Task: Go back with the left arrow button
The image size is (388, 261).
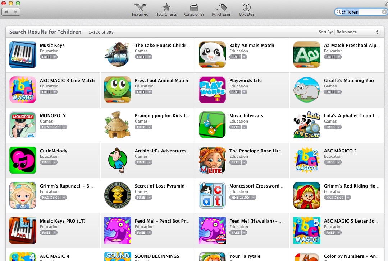Action: 6,12
